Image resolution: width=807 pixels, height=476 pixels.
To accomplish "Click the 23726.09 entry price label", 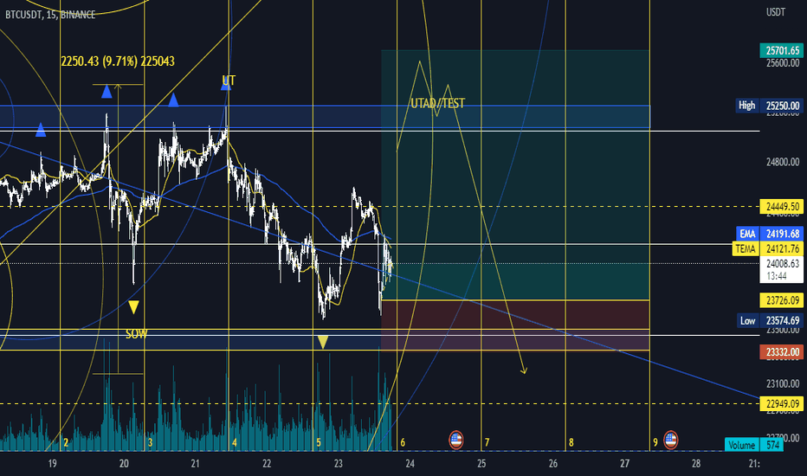I will pyautogui.click(x=781, y=300).
